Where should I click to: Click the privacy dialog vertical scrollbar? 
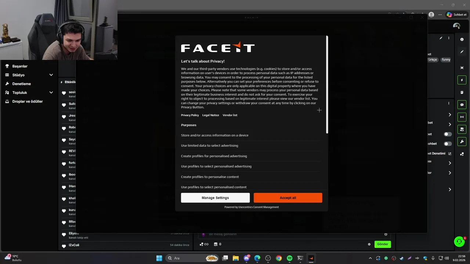[x=327, y=85]
